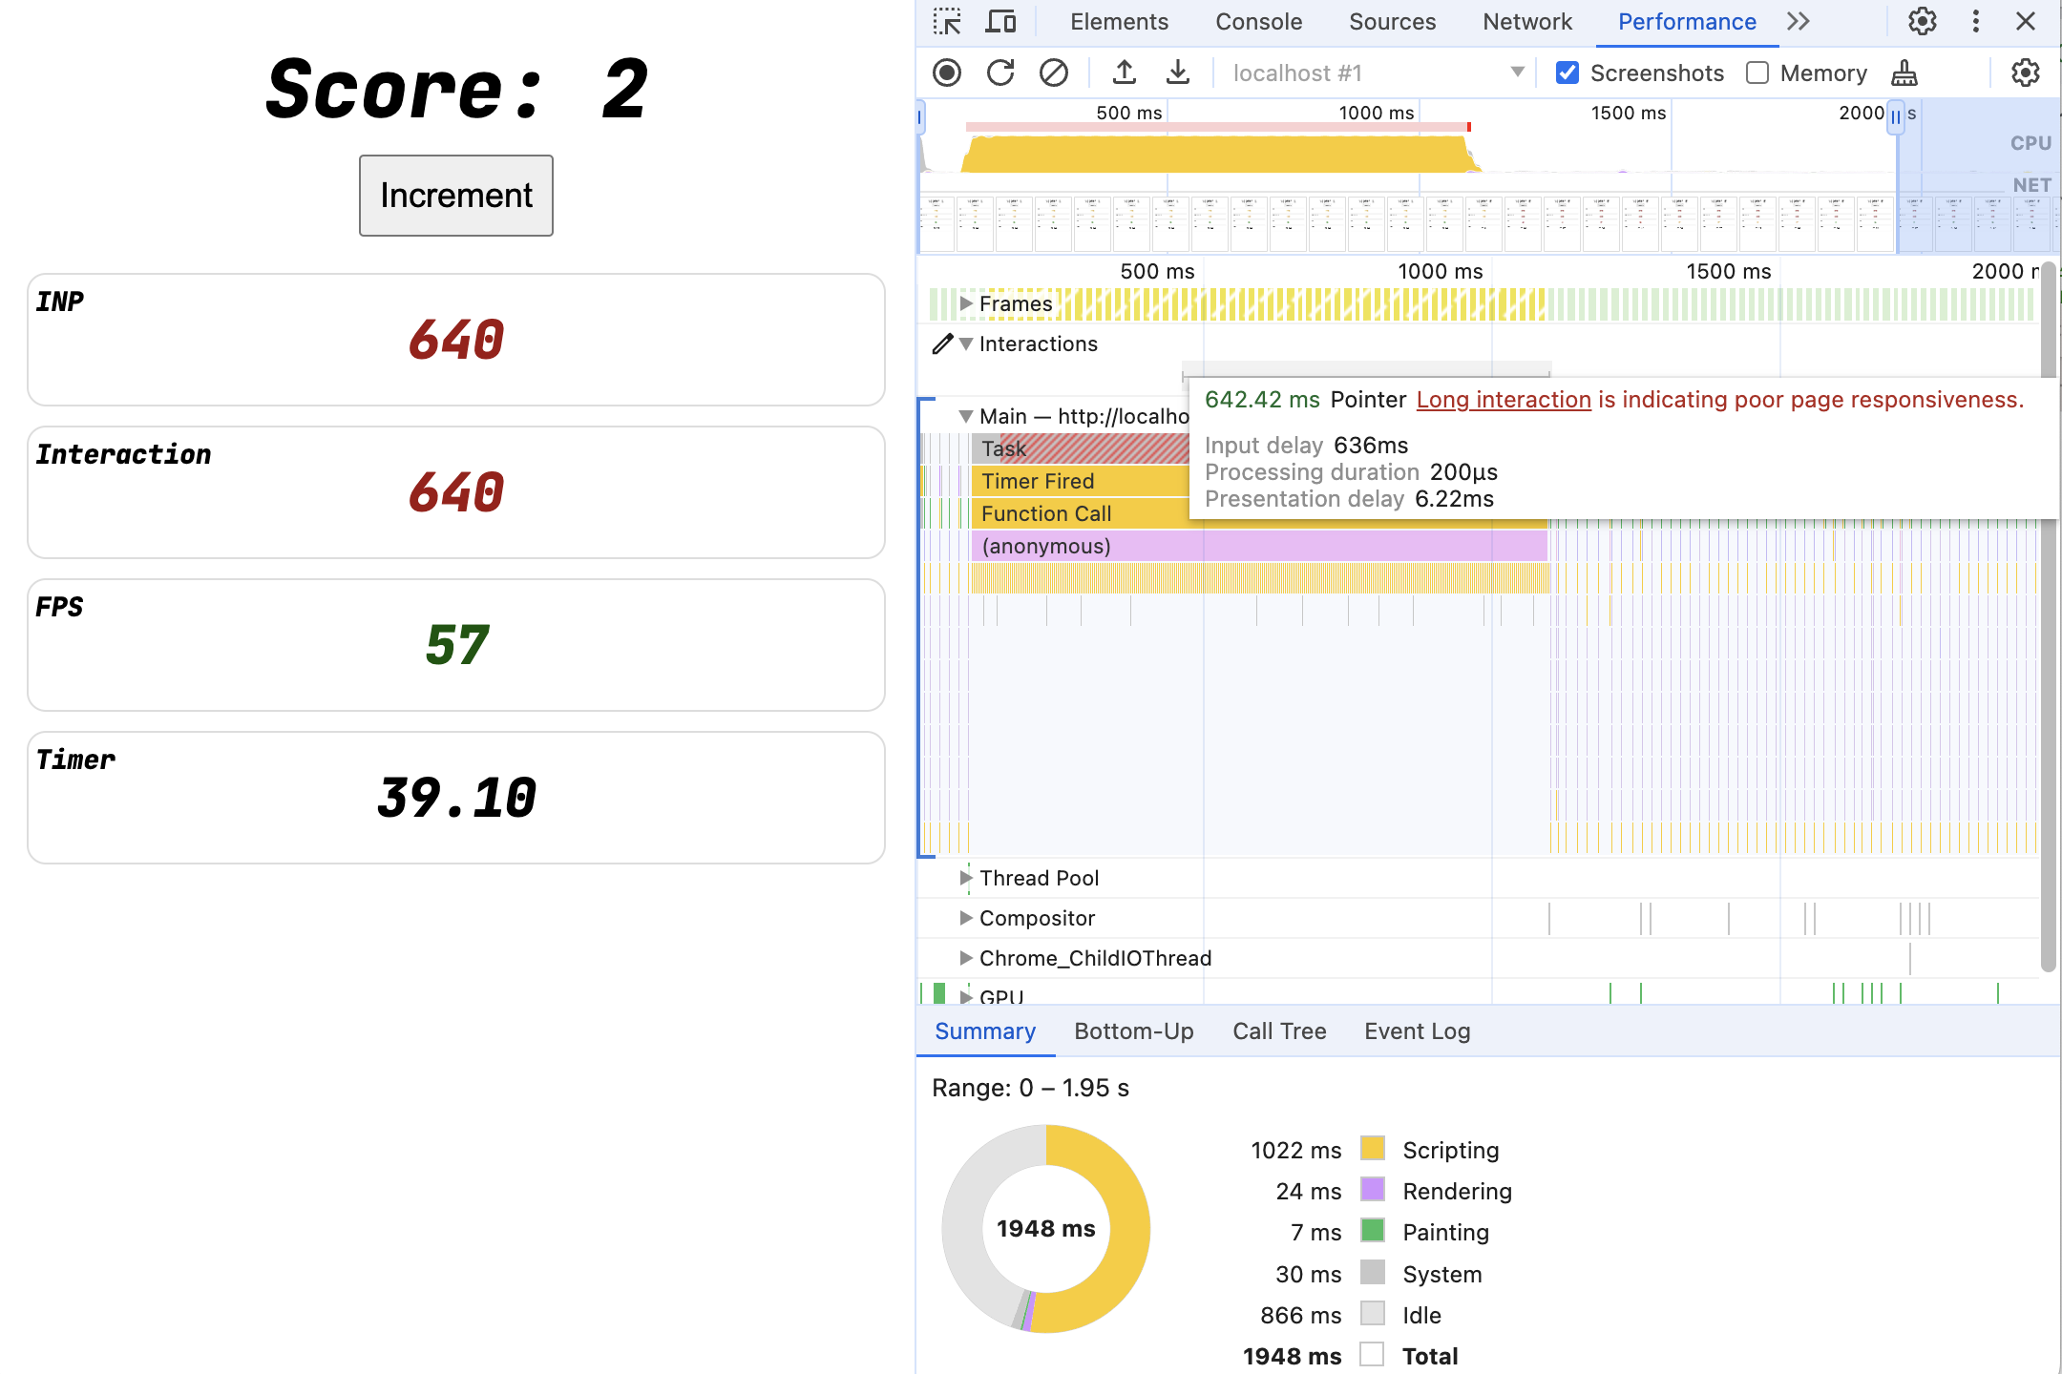
Task: Click the upload profile icon
Action: 1122,71
